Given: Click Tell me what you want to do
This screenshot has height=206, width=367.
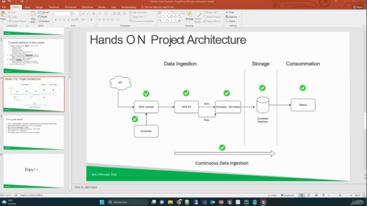Looking at the screenshot, I should coord(158,7).
